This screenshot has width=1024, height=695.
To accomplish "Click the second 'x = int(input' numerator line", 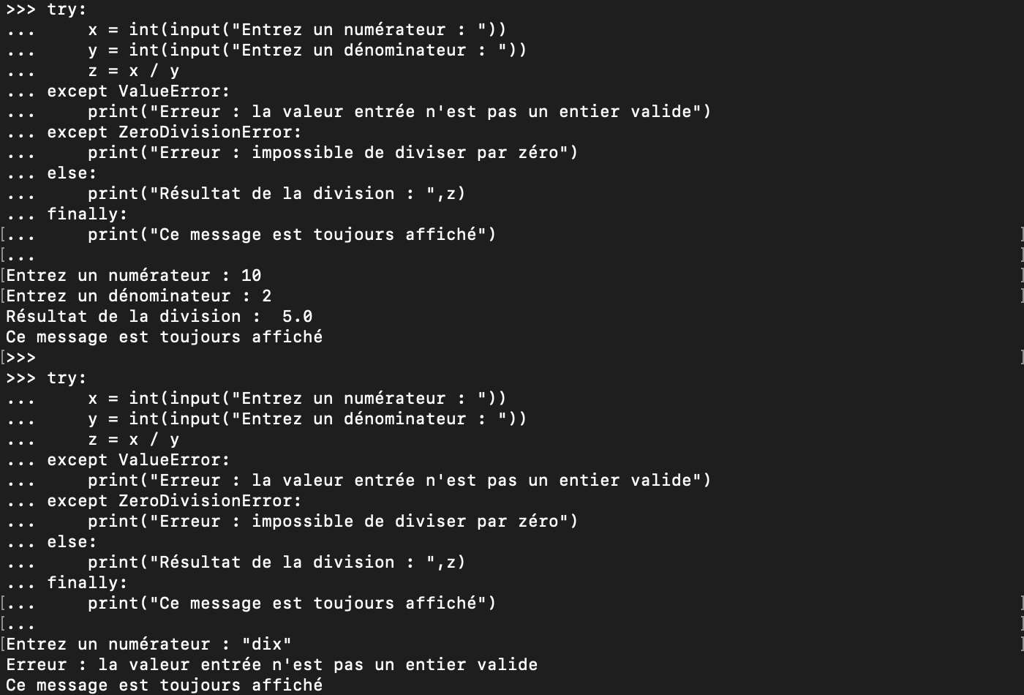I will [x=297, y=399].
